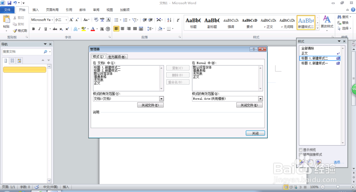Click the Manage Styles icon in Styles pane
The image size is (356, 192).
pyautogui.click(x=318, y=162)
